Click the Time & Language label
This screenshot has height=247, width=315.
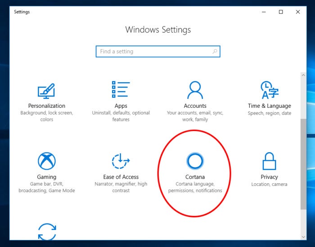click(x=270, y=106)
